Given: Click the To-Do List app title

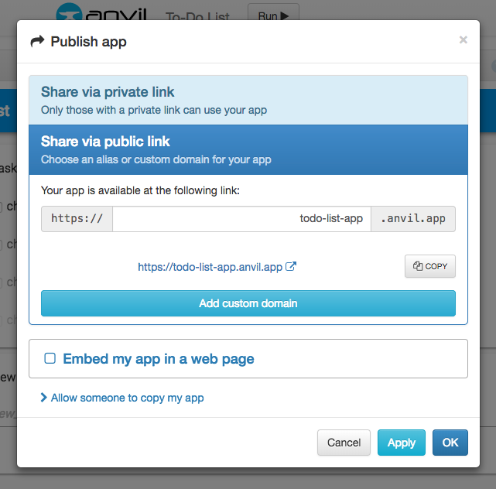Looking at the screenshot, I should click(197, 15).
